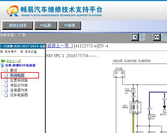Open the 全屏菜单 link

pyautogui.click(x=142, y=37)
